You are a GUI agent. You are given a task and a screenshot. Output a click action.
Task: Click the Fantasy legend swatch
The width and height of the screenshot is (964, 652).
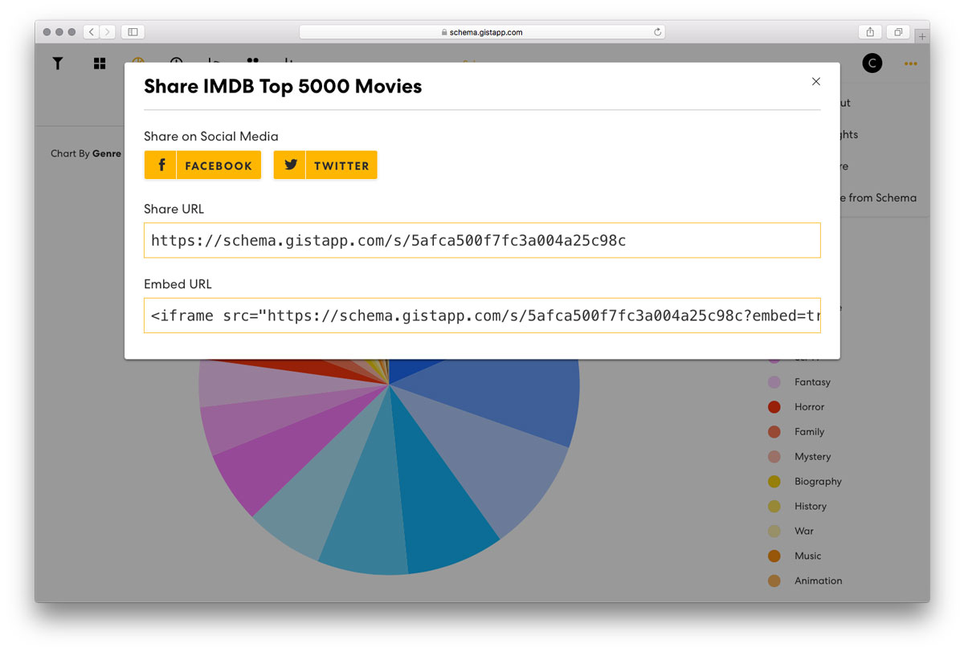(x=774, y=382)
